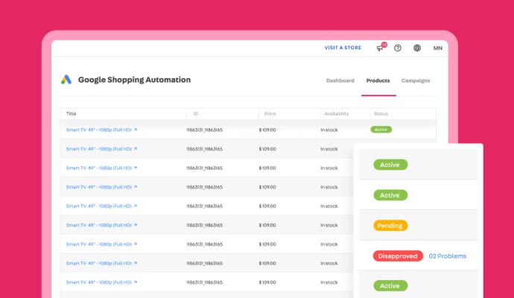Open Smart TV link beside small Active badge

(x=98, y=130)
